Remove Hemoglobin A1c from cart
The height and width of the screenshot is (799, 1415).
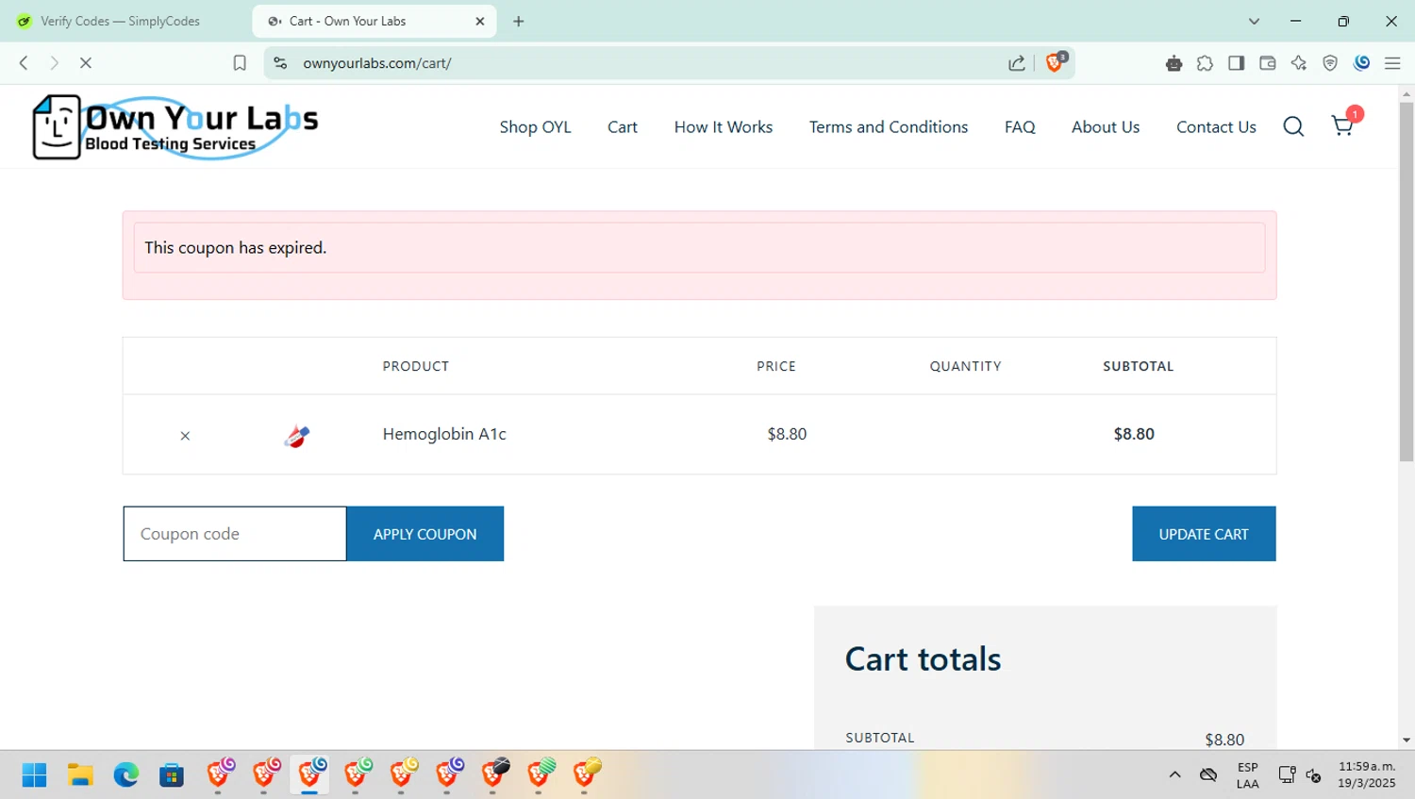185,435
